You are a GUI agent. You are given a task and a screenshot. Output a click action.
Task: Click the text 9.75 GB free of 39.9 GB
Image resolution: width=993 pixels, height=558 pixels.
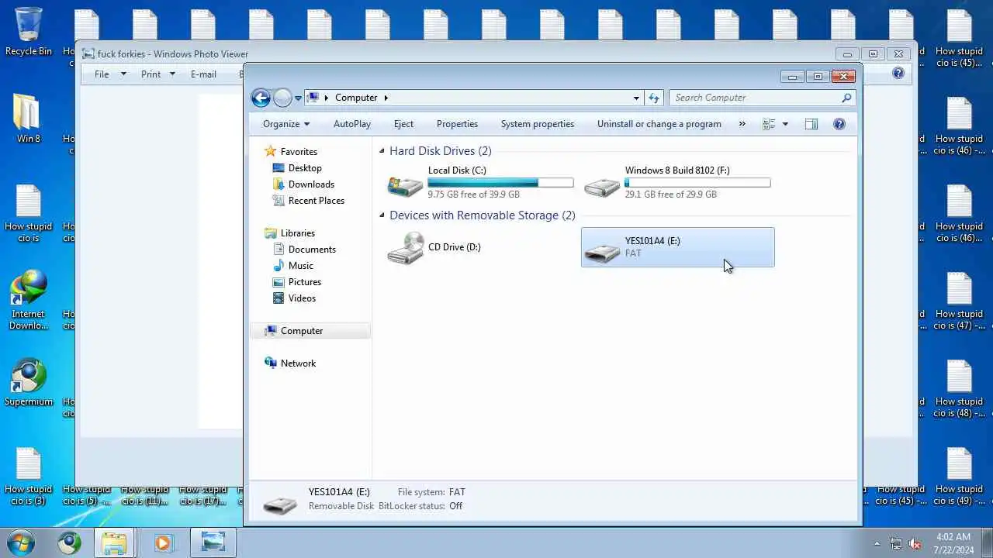[474, 195]
